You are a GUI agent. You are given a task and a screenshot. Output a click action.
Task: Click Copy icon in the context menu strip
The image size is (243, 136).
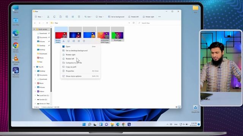point(69,41)
